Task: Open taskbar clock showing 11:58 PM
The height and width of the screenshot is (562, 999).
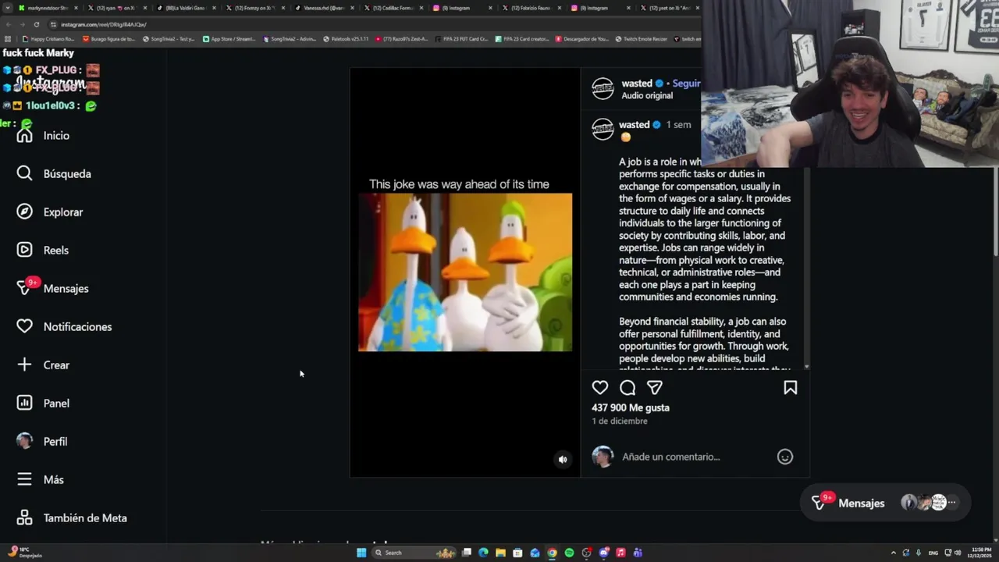Action: [x=981, y=553]
